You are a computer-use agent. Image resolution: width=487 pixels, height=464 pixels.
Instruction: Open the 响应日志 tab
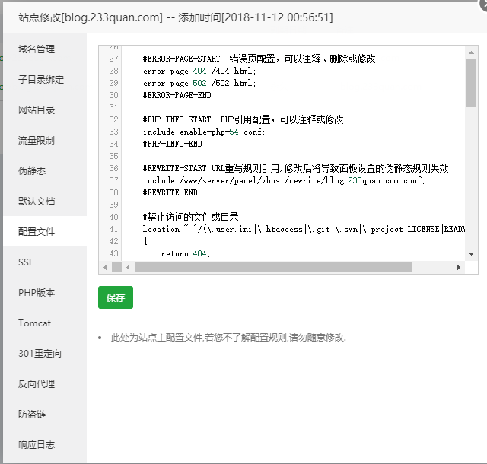tap(37, 445)
